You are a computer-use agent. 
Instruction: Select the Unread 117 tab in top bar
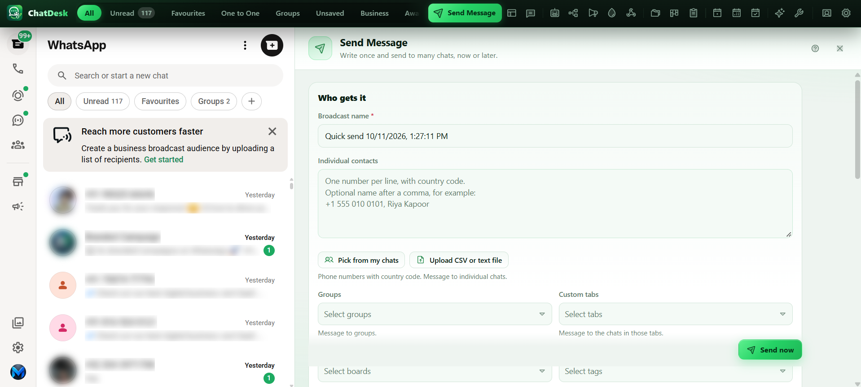132,13
